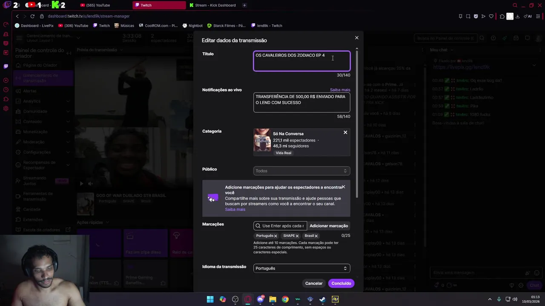The width and height of the screenshot is (545, 306).
Task: Open Steam from the taskbar
Action: click(x=322, y=299)
